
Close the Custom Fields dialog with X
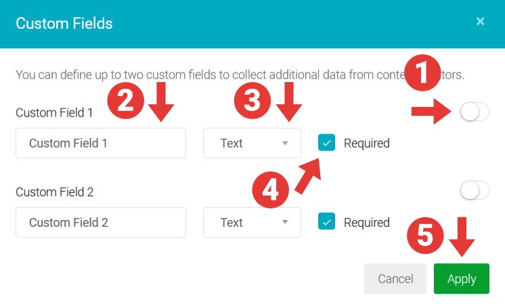point(480,22)
